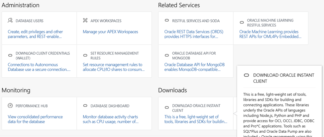Click the Administration section heading
Screen dimensions: 324x137
pyautogui.click(x=21, y=5)
